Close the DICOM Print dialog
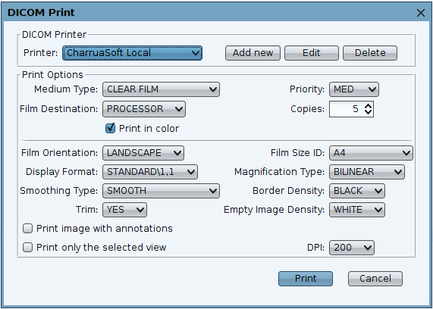 coord(421,13)
